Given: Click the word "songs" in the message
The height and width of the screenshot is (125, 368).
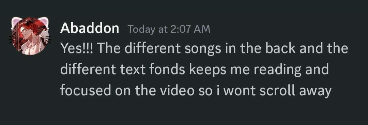Looking at the screenshot, I should click(x=203, y=49).
